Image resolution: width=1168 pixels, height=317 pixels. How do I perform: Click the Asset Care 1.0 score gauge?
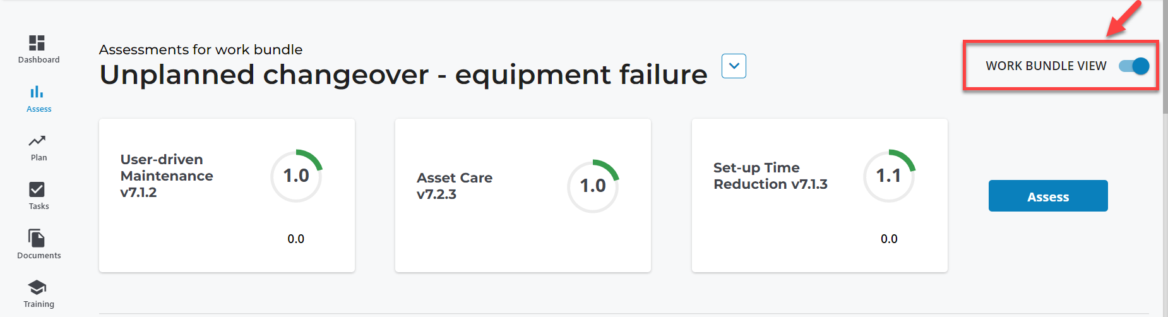click(593, 186)
